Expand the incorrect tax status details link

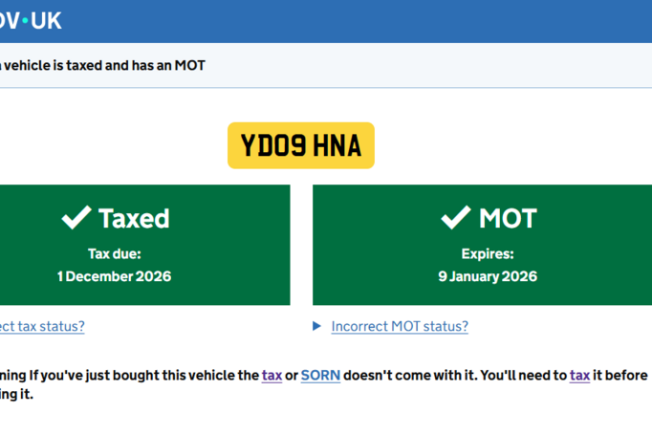[42, 326]
